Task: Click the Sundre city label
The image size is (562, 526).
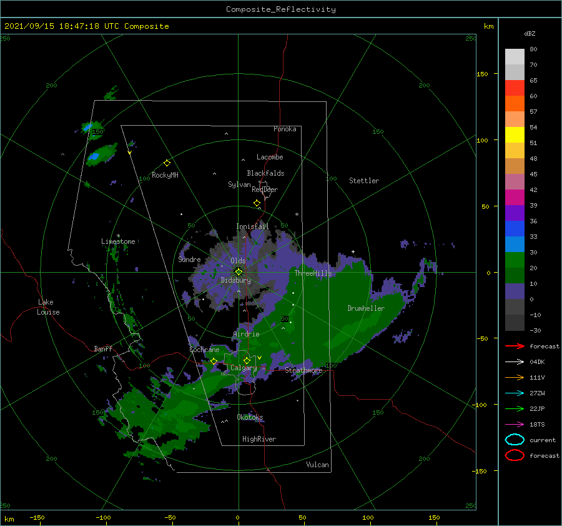Action: (189, 260)
